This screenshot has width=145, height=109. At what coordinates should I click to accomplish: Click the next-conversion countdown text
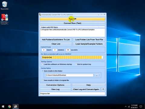(56, 54)
